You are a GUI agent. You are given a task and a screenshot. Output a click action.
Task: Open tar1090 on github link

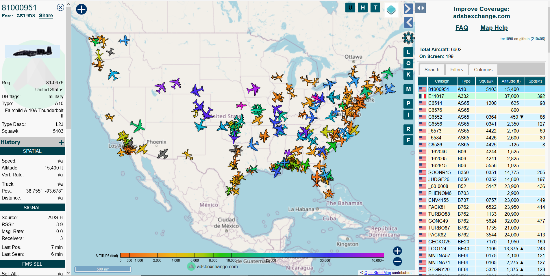point(523,39)
